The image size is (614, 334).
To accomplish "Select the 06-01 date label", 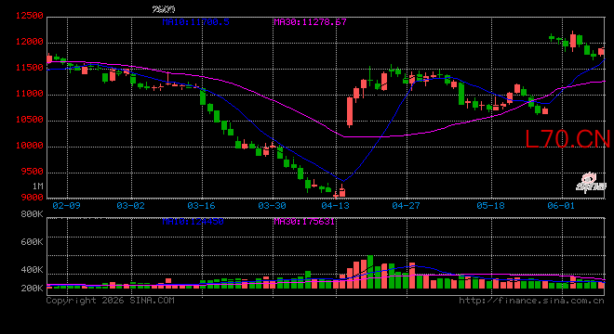I will (561, 206).
